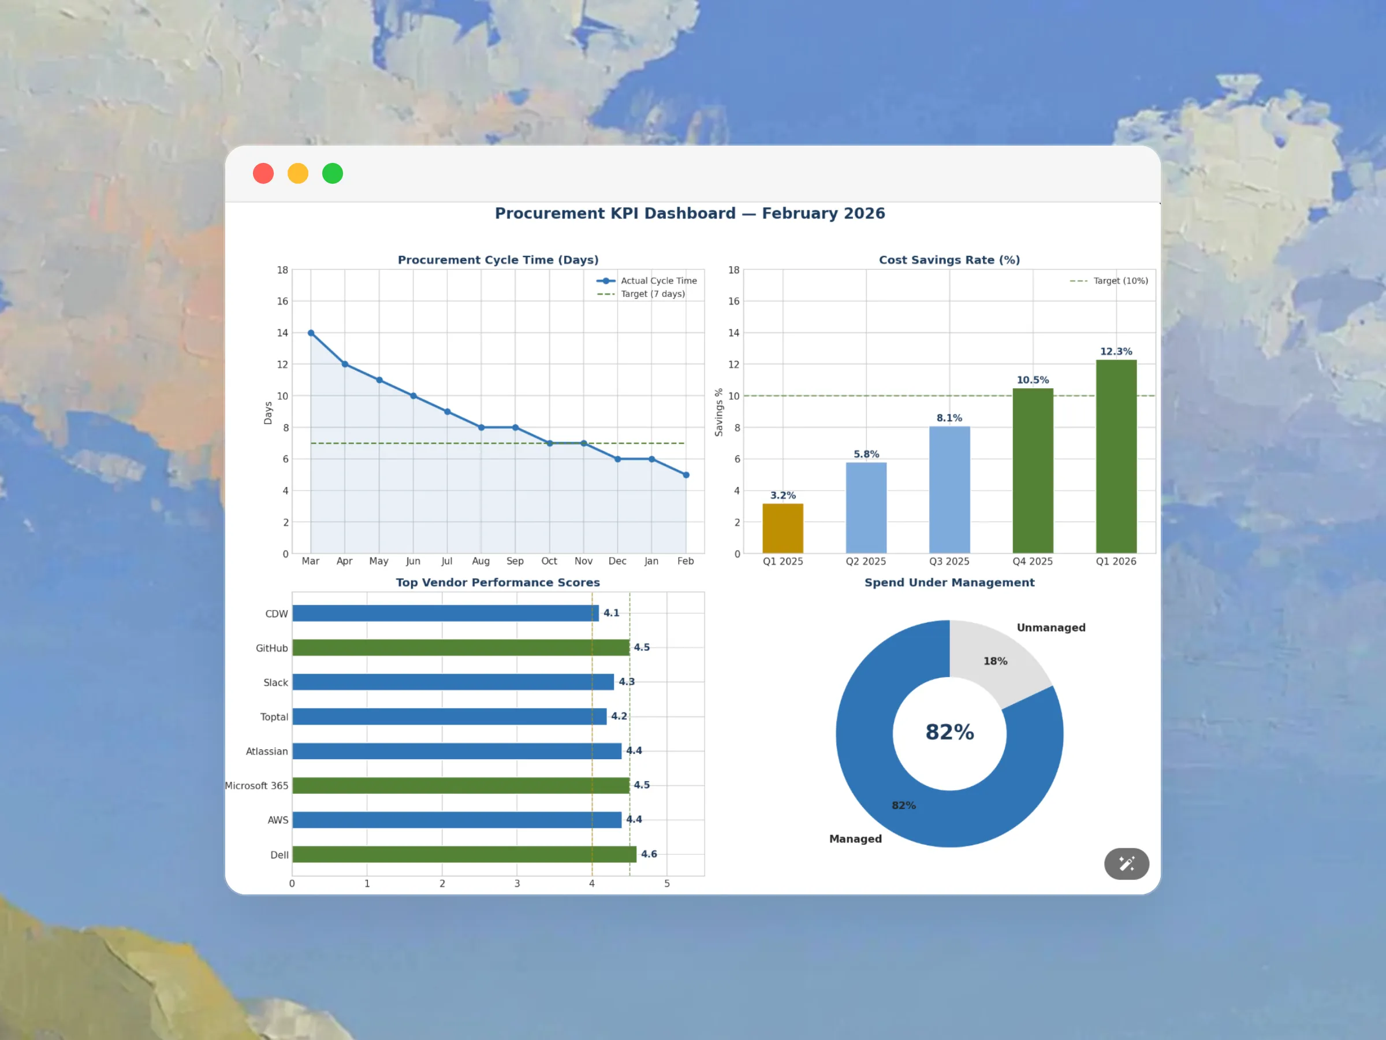Click the red close window button
Screen dimensions: 1386x1040
coord(263,173)
